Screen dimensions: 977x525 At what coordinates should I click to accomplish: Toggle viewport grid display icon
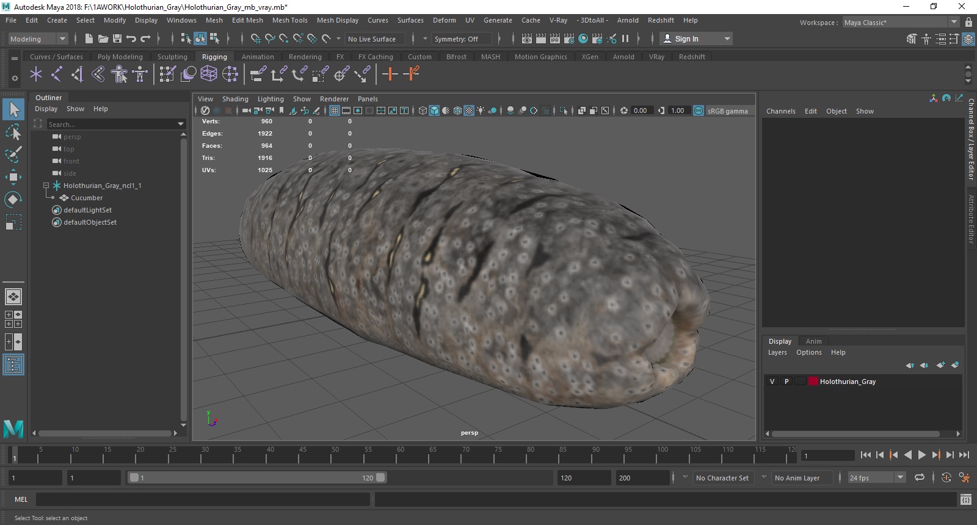click(x=335, y=110)
